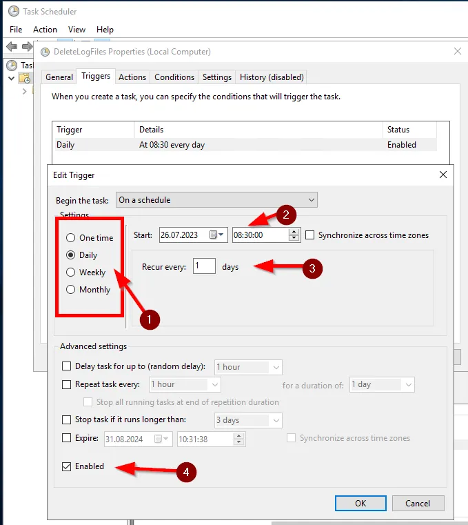Check Synchronize across time zones for Start
The width and height of the screenshot is (468, 525).
click(x=310, y=235)
